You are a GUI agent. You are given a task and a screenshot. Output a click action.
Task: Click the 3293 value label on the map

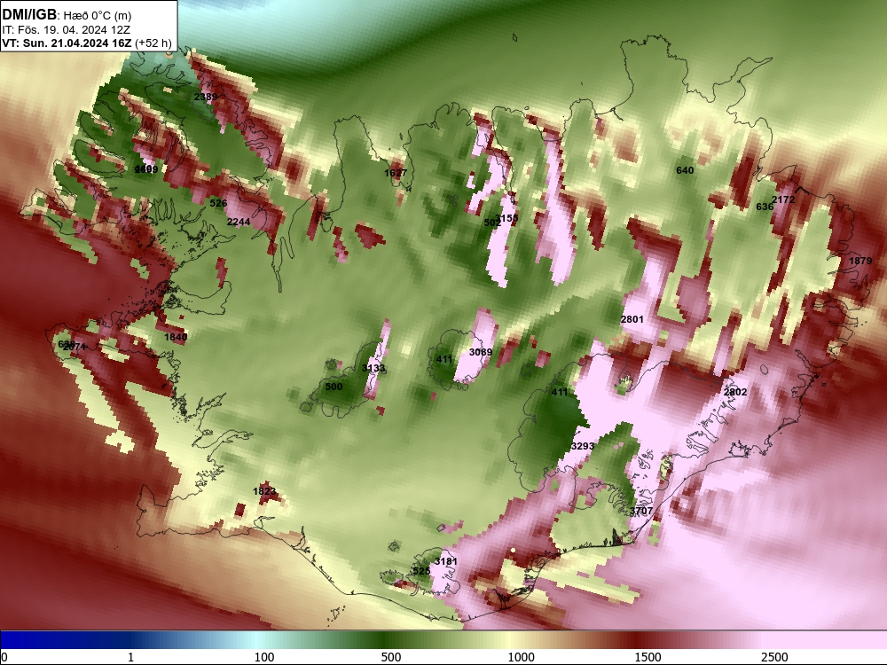[x=583, y=446]
